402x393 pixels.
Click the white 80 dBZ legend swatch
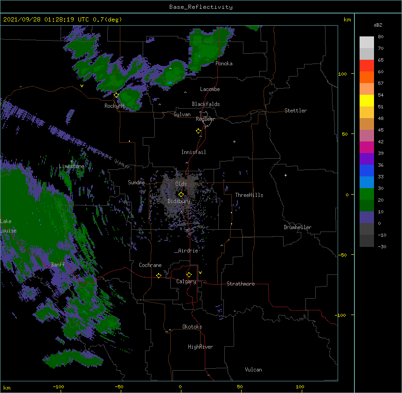pos(367,42)
